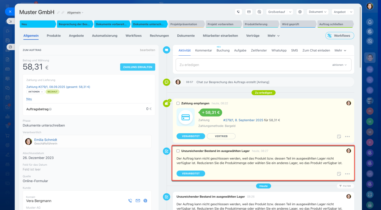
Task: Open the Kommentar tab in timeline
Action: [x=204, y=51]
